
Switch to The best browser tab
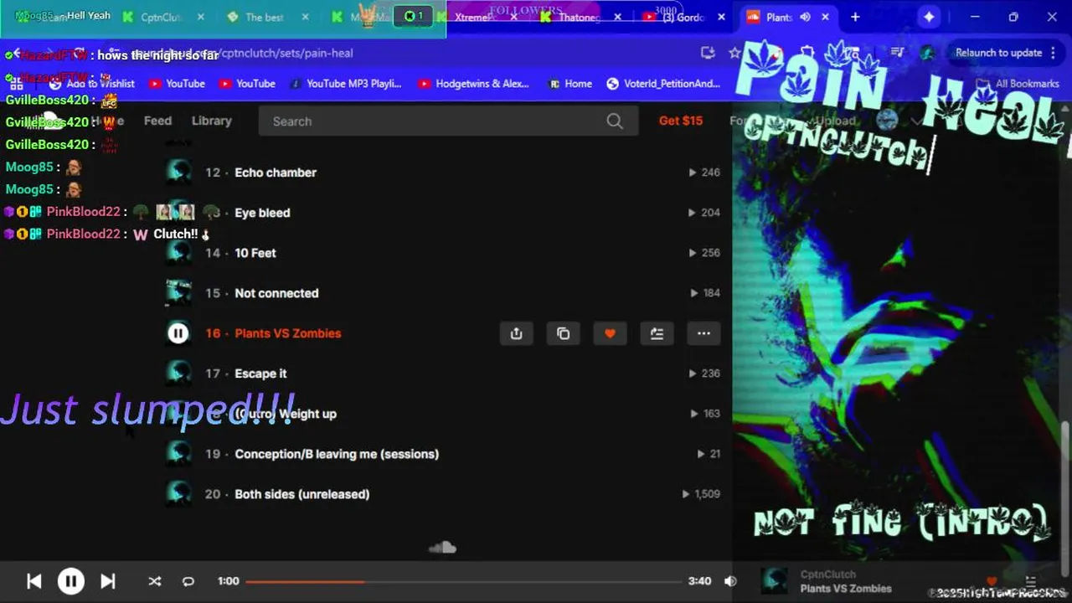coord(263,17)
